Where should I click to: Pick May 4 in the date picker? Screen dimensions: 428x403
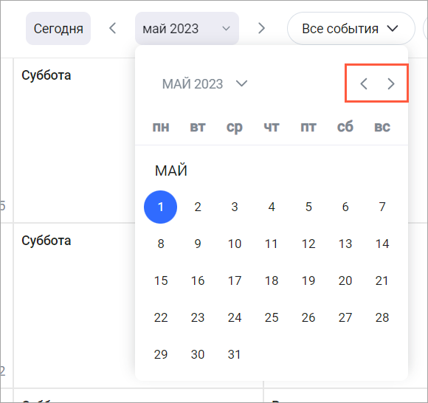272,207
